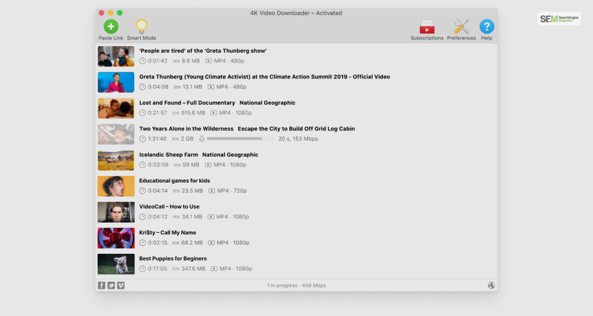Click the clock icon on 'People are tired' row
This screenshot has width=593, height=316.
[x=142, y=61]
